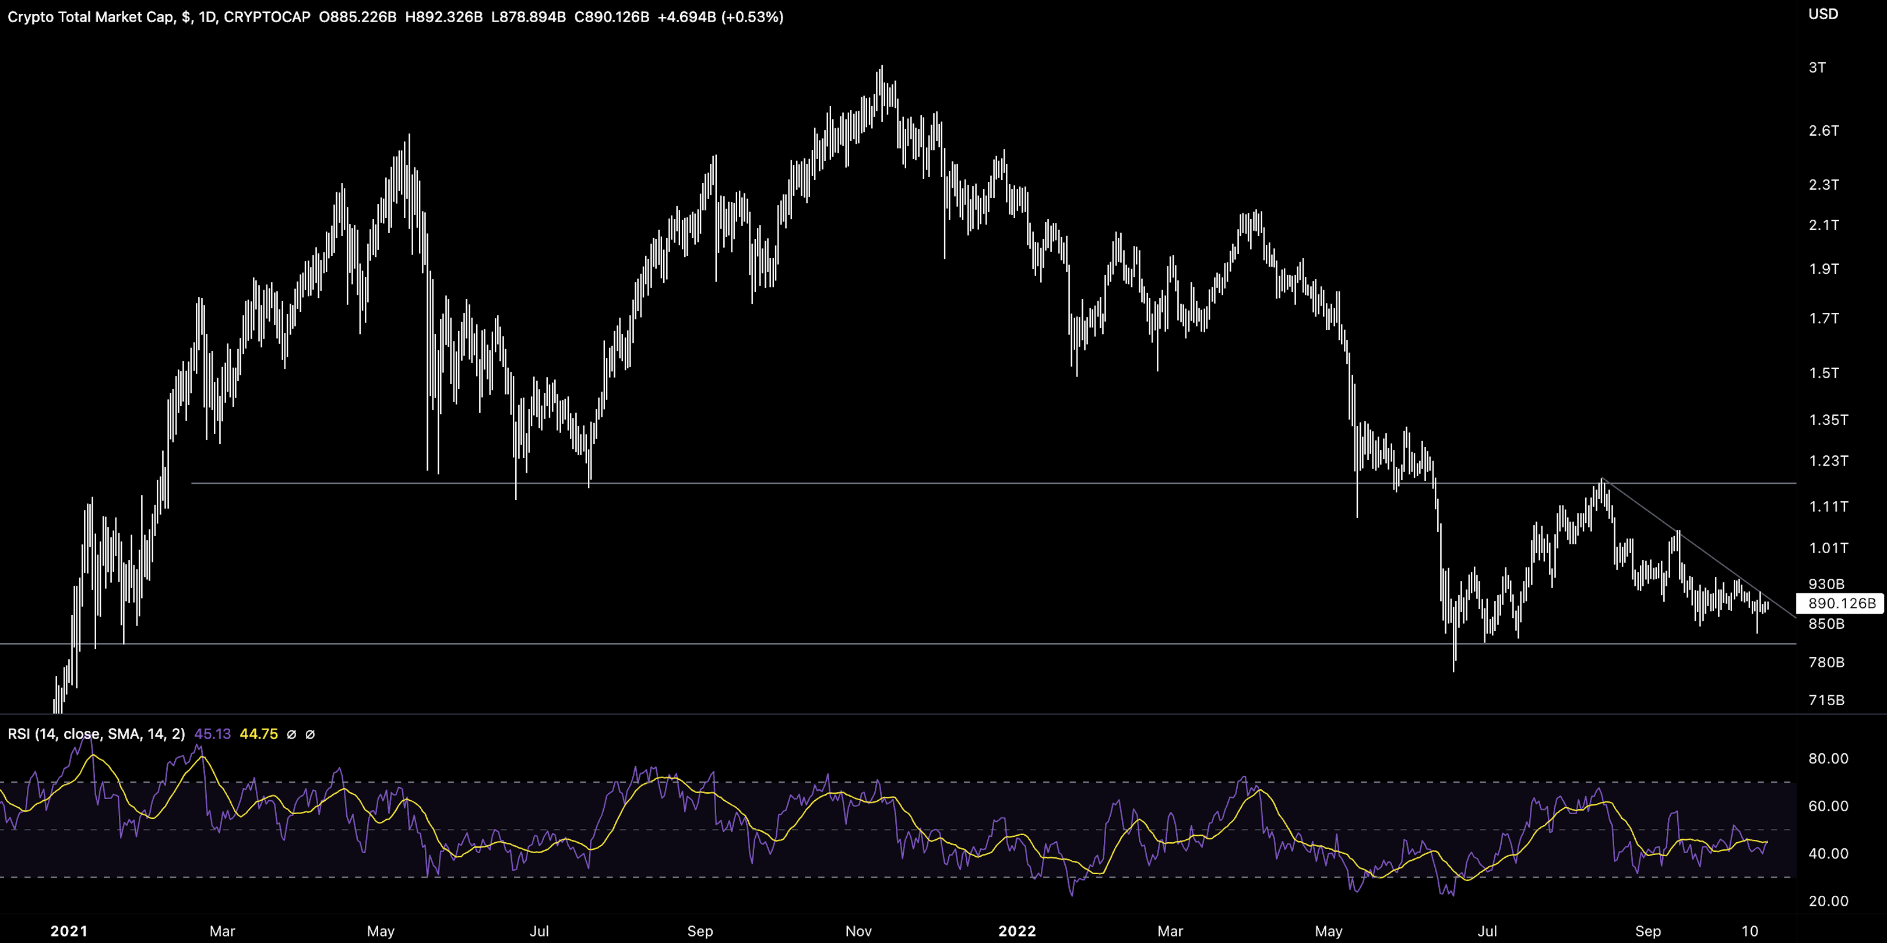Click the high value H892.326B
Screen dimensions: 1887x943
pyautogui.click(x=444, y=17)
